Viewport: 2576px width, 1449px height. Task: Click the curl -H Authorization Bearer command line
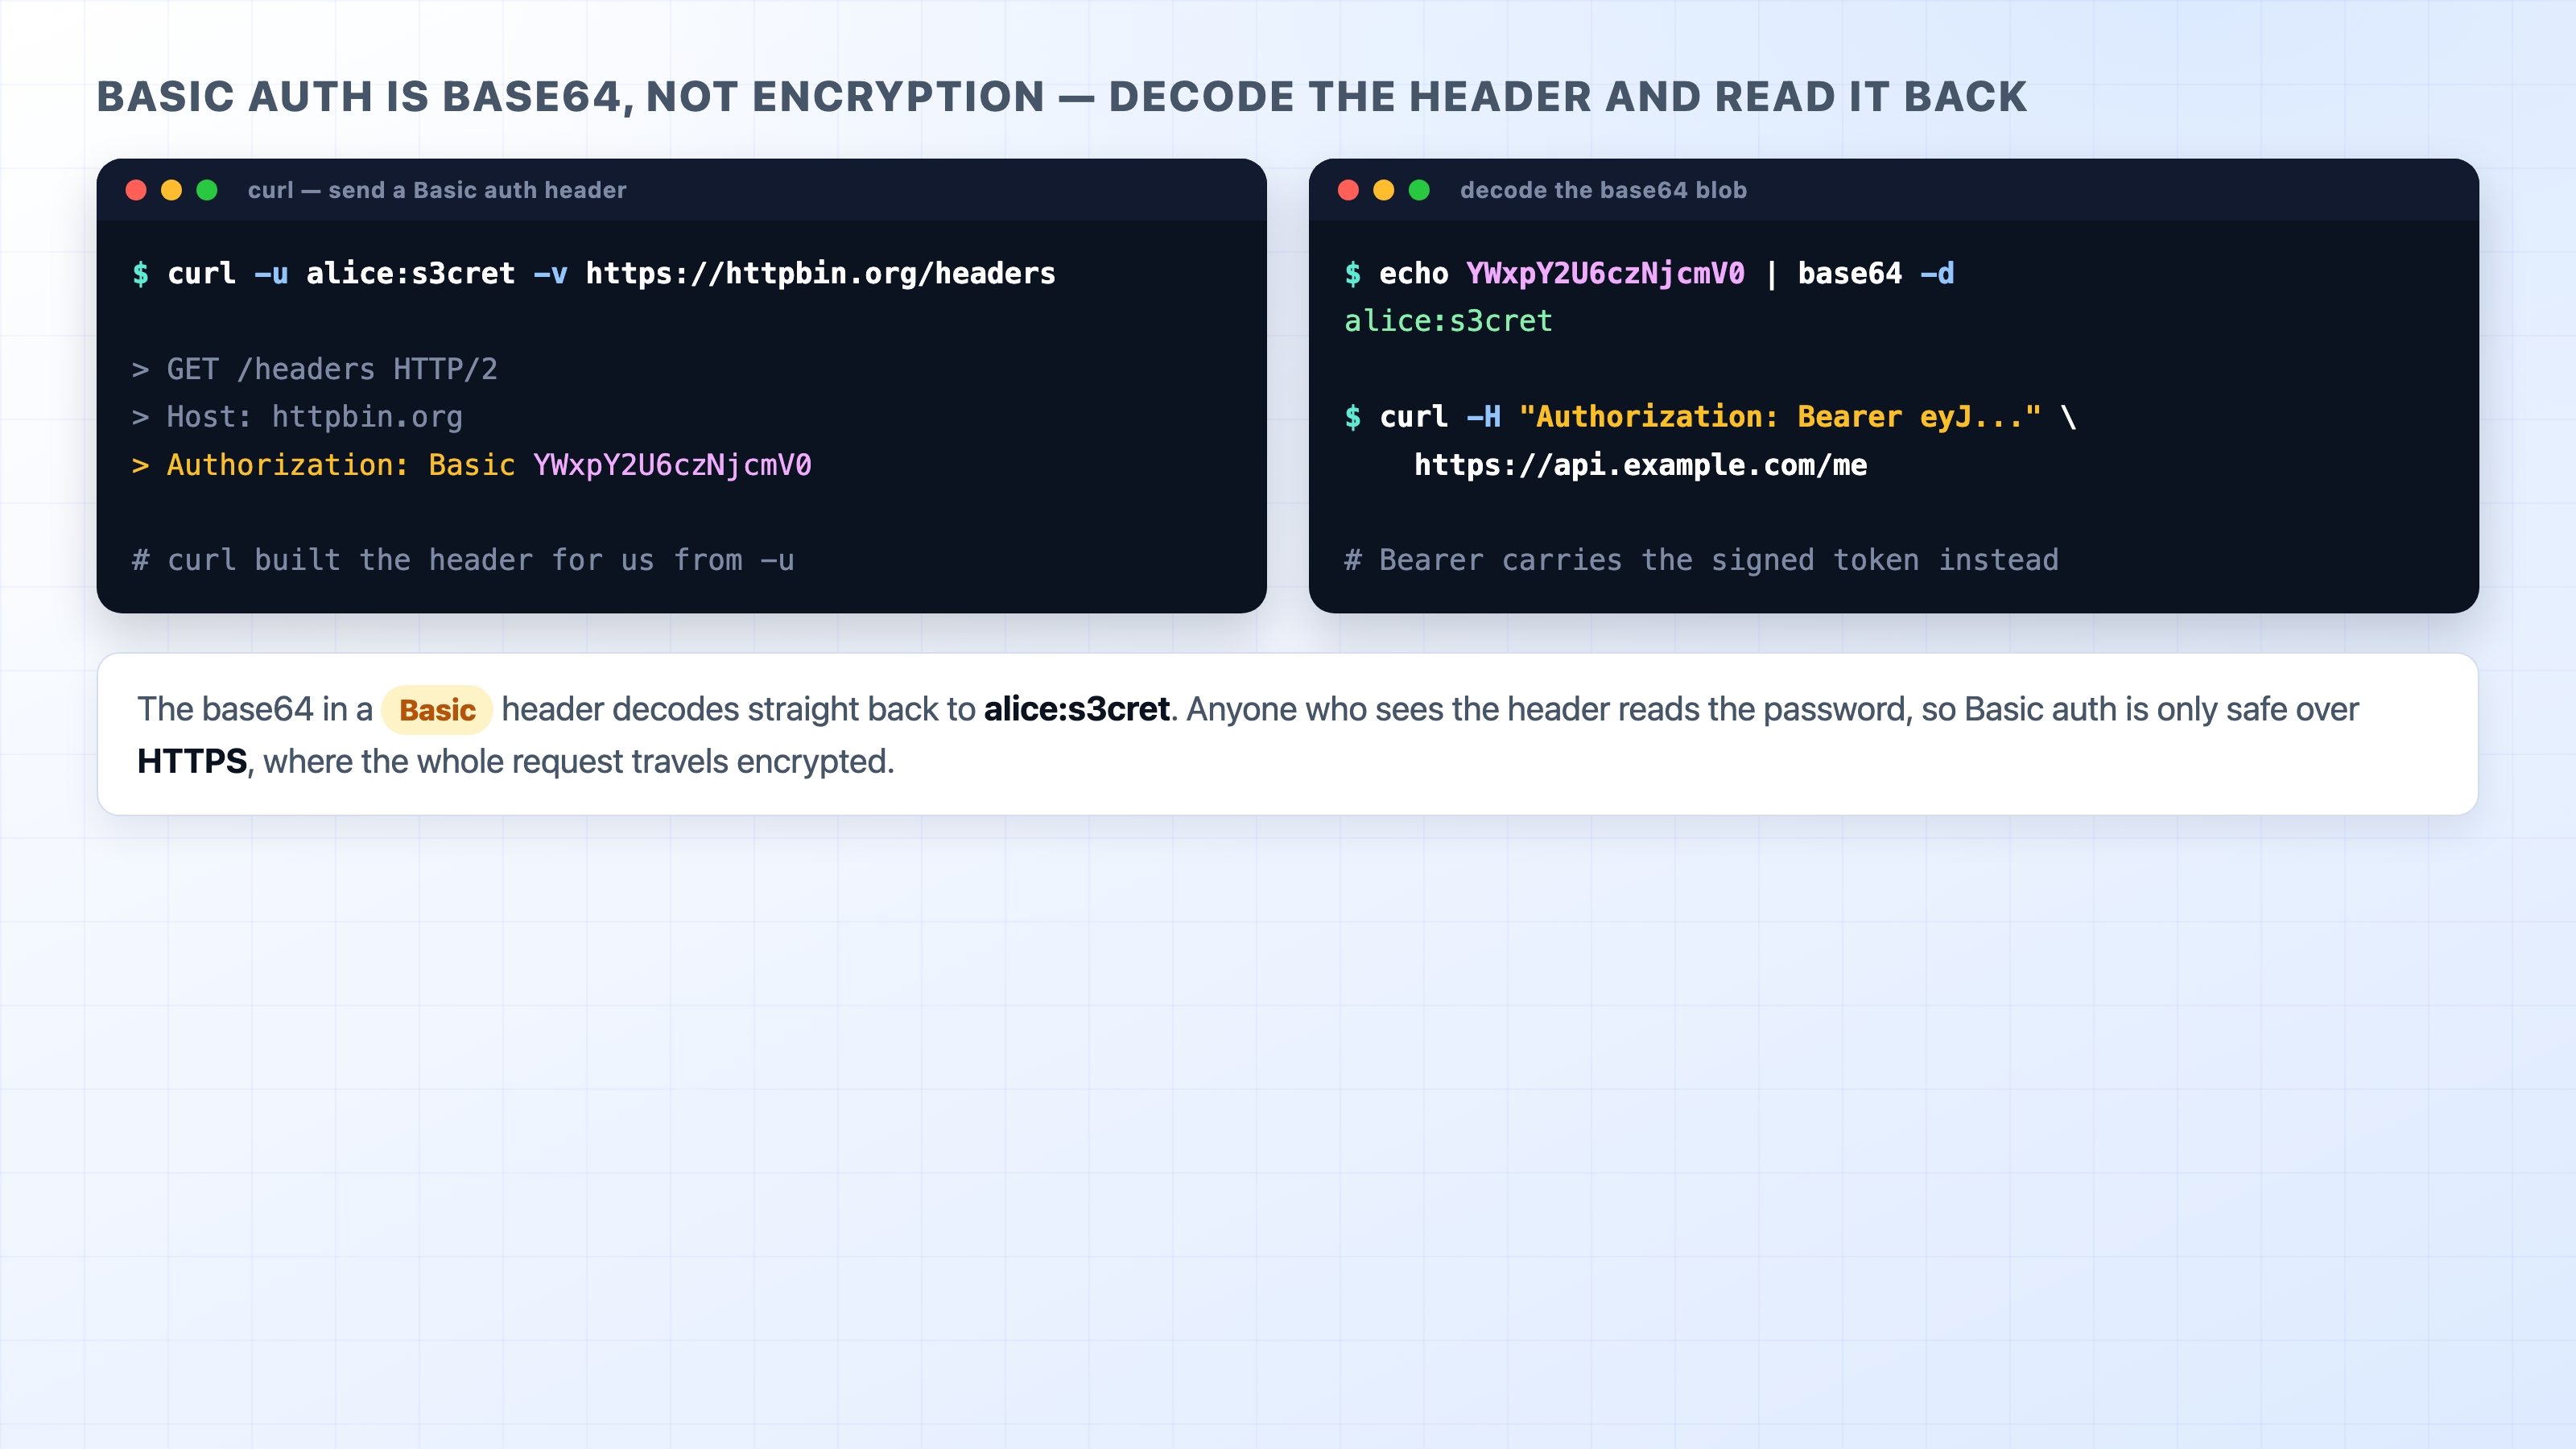(x=1710, y=417)
